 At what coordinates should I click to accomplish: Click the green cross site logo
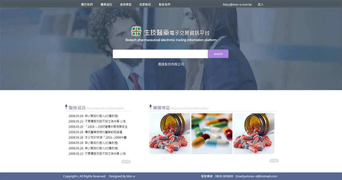[x=136, y=31]
